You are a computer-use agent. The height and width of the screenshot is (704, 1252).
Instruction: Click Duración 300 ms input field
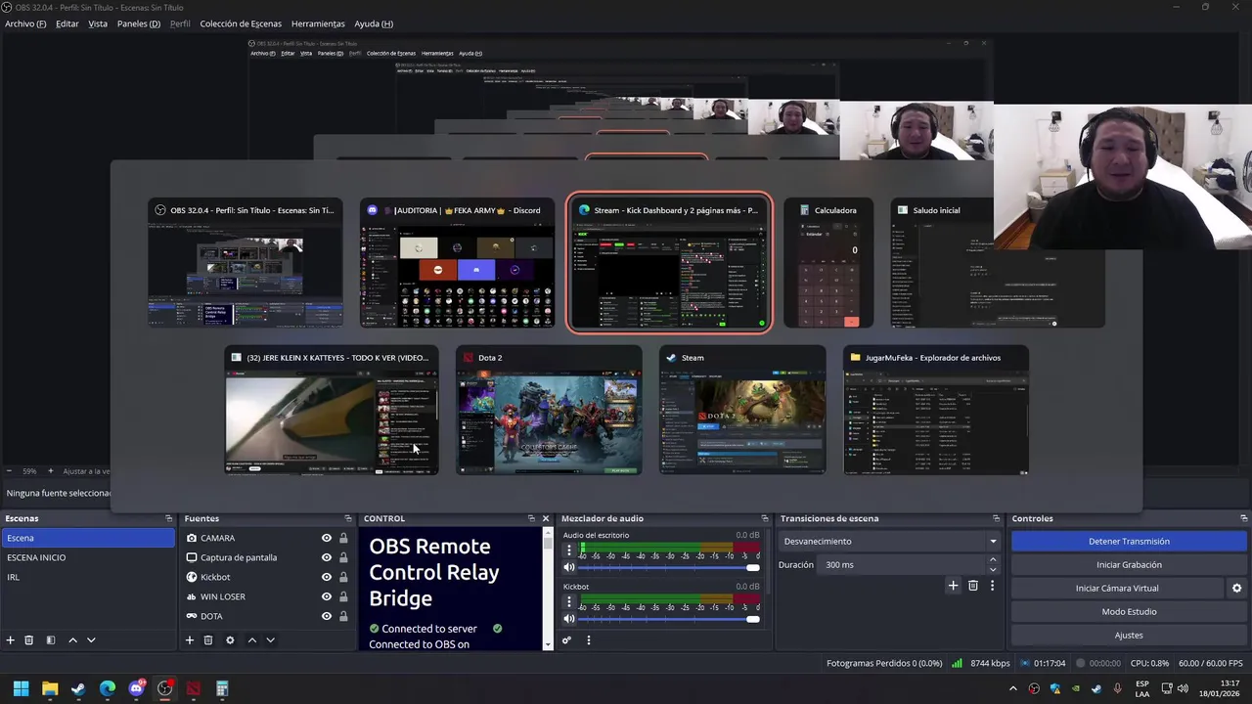902,564
